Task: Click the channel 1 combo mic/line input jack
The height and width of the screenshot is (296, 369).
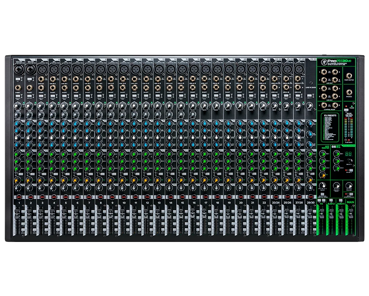Action: tap(18, 70)
